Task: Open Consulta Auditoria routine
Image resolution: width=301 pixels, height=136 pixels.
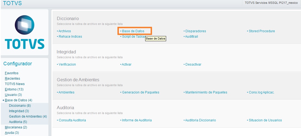Action: click(x=72, y=120)
